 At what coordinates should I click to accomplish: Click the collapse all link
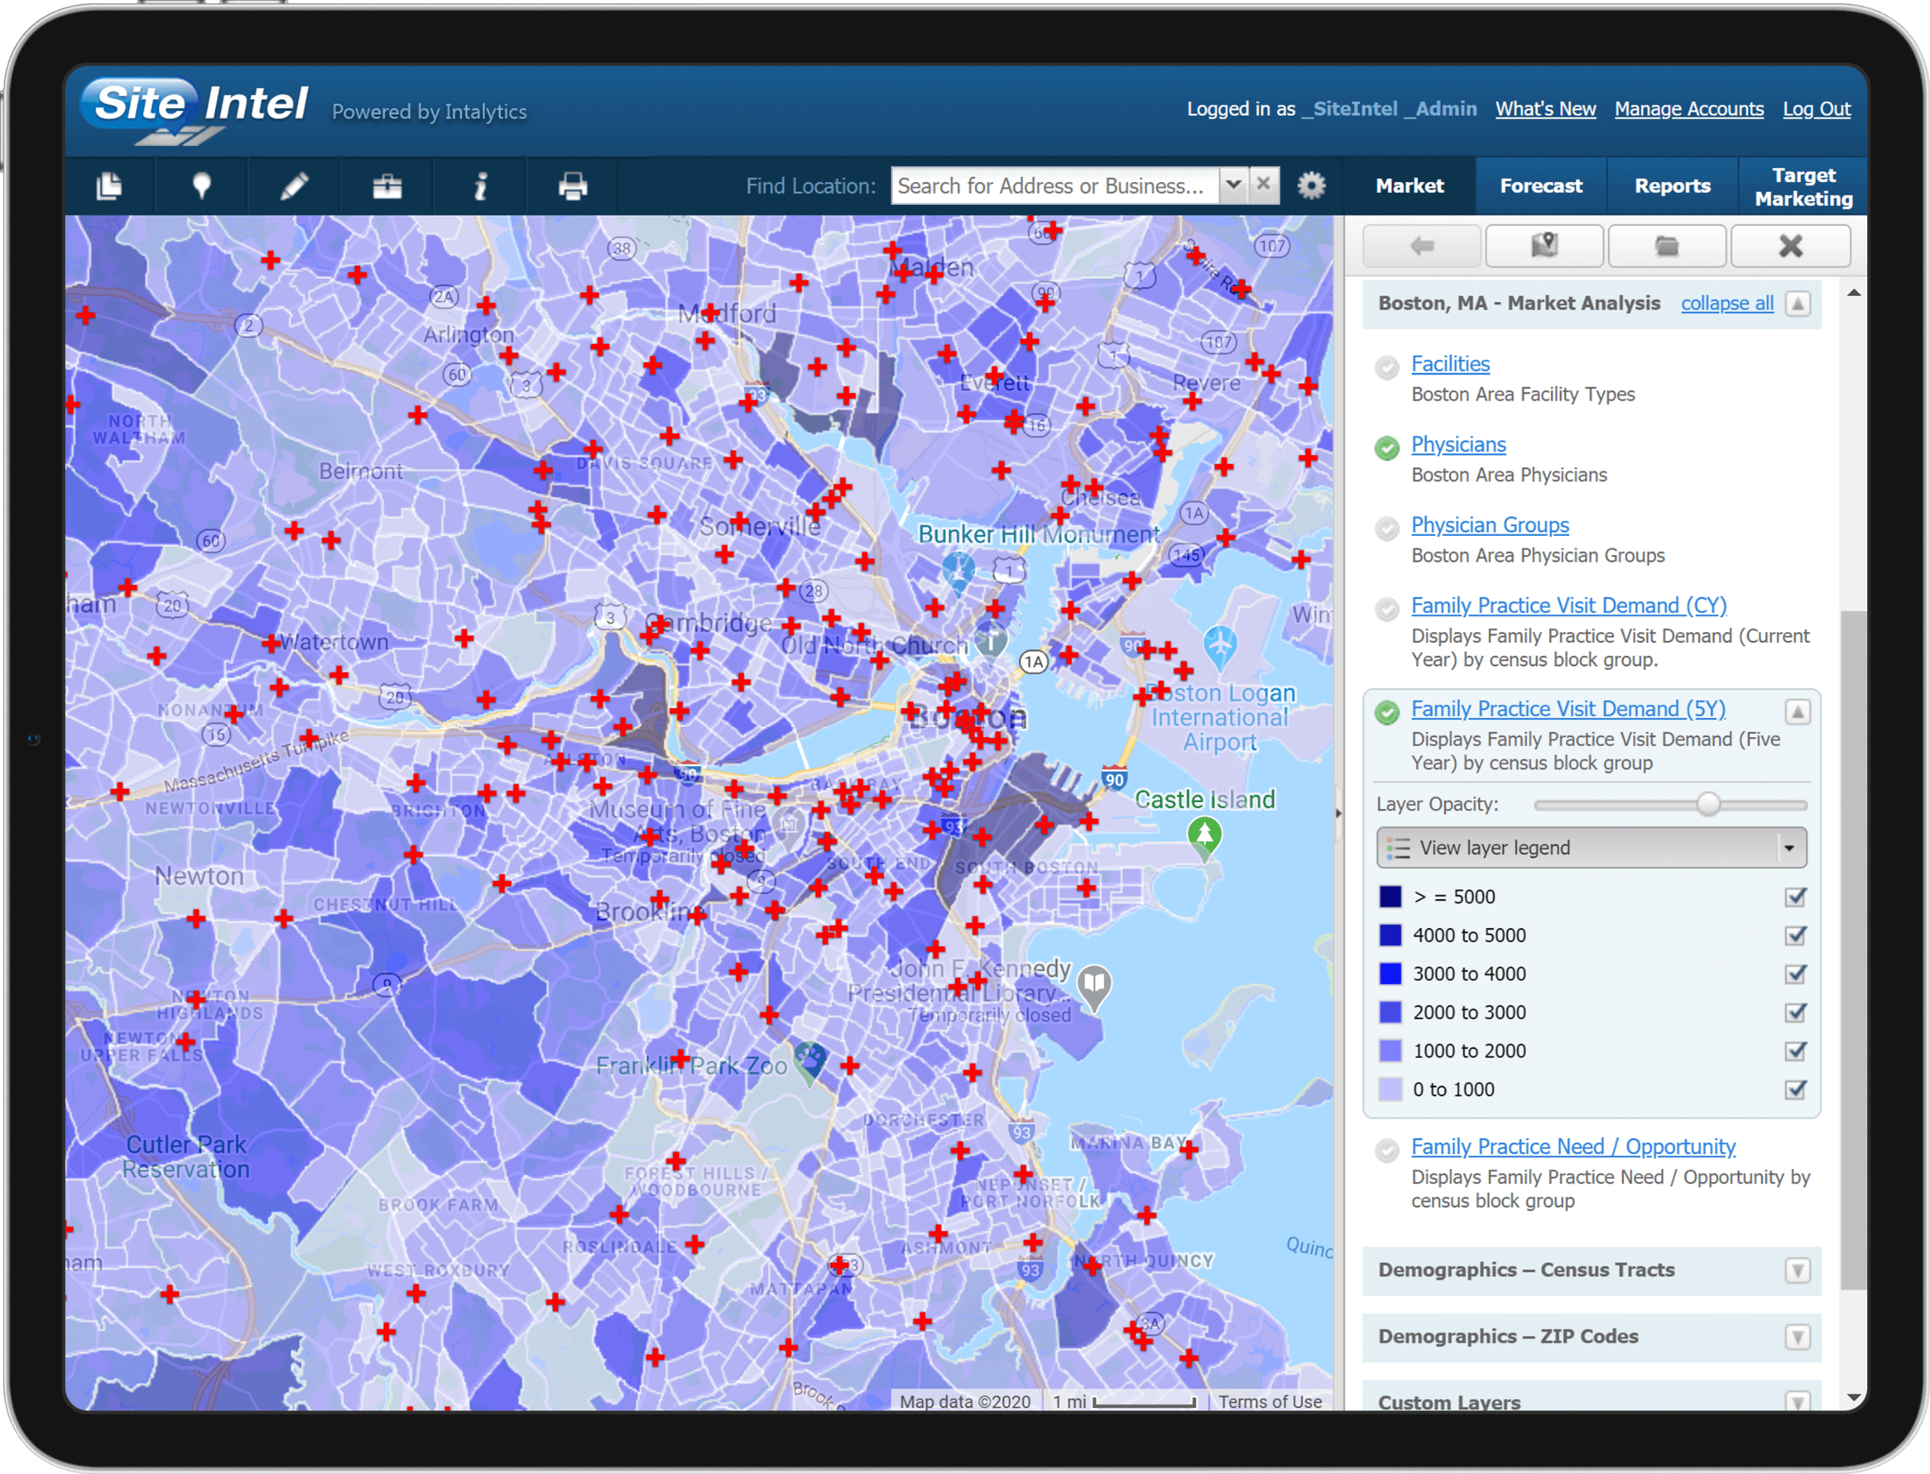[1727, 304]
